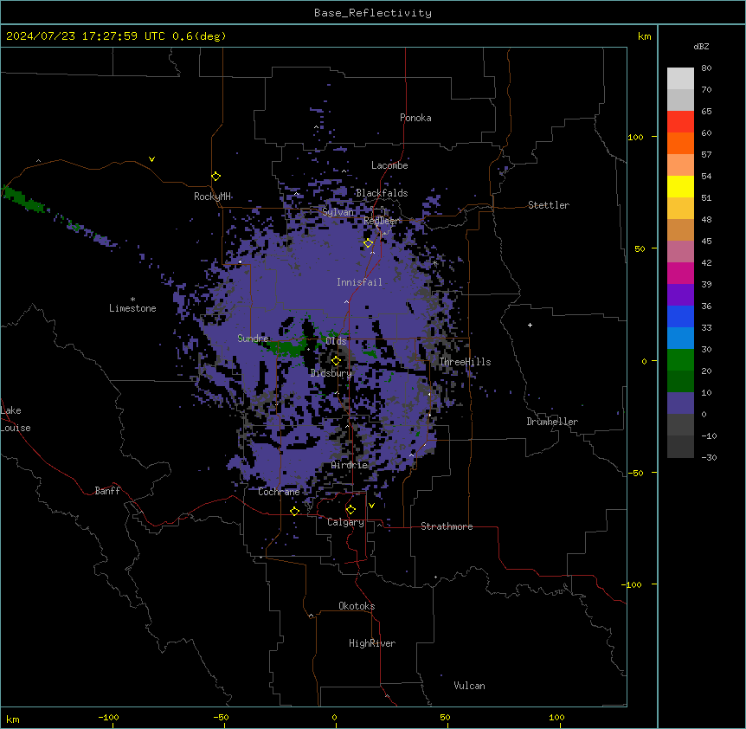Select the 42 value in dBZ legend
Image resolution: width=746 pixels, height=729 pixels.
click(706, 262)
